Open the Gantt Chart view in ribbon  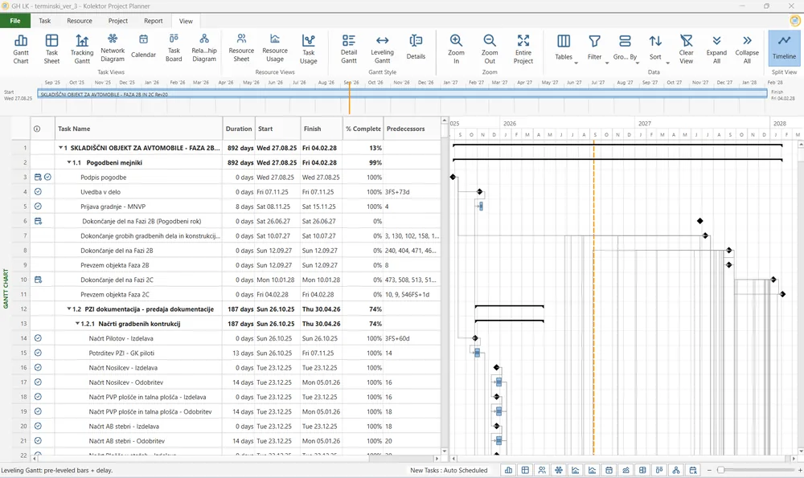pos(21,49)
